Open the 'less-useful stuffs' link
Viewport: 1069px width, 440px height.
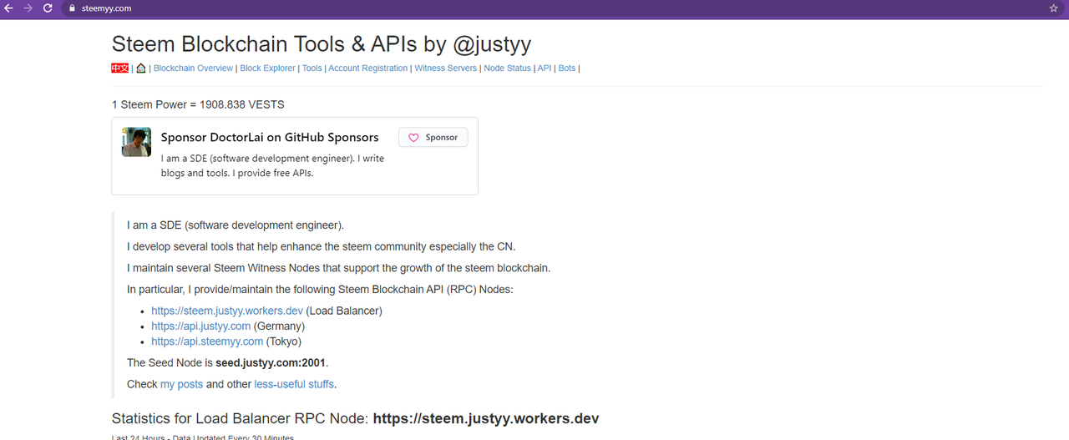pos(294,384)
